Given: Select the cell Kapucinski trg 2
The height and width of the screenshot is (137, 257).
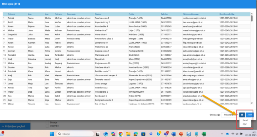Looking at the screenshot, I should click(x=102, y=22).
